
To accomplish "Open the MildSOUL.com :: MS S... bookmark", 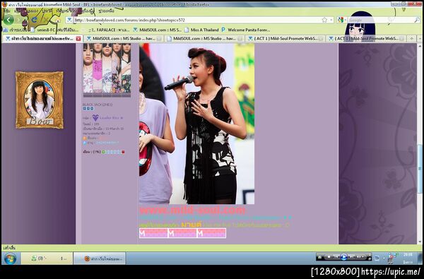I will coord(157,30).
